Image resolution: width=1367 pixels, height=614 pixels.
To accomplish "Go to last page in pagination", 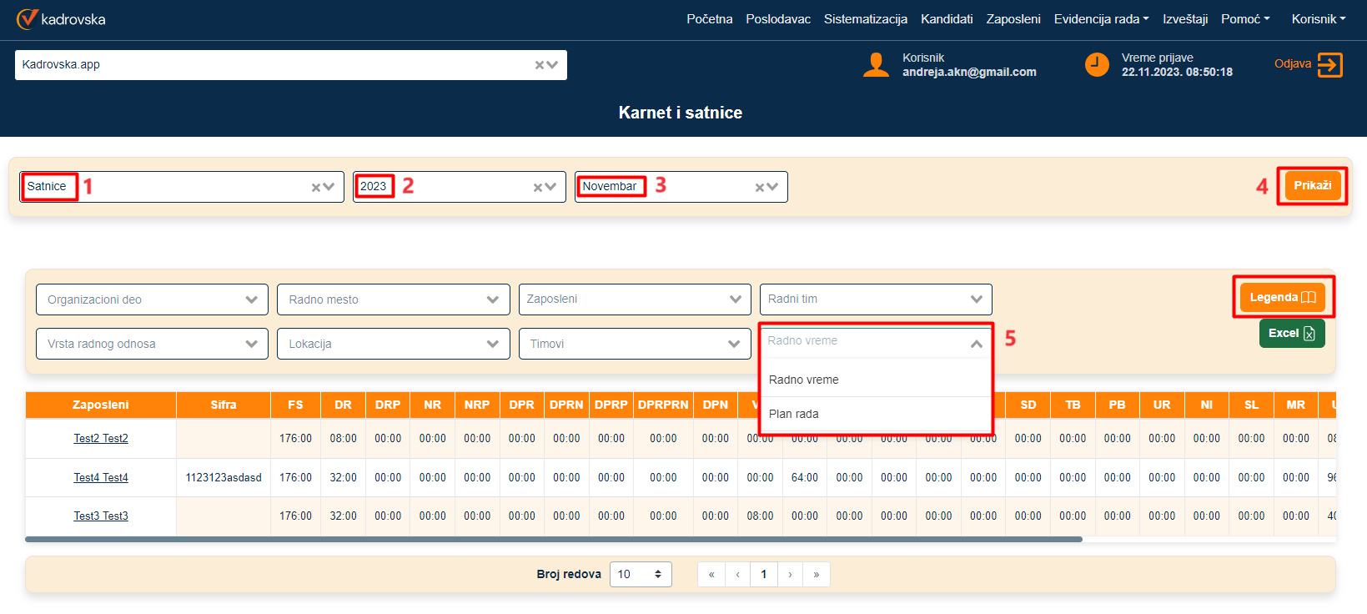I will 816,574.
